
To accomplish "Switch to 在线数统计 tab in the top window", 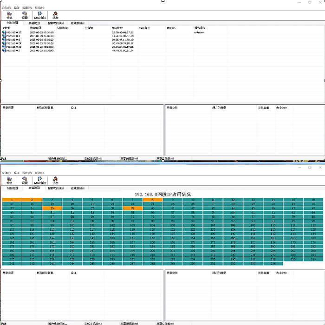I will [x=78, y=23].
